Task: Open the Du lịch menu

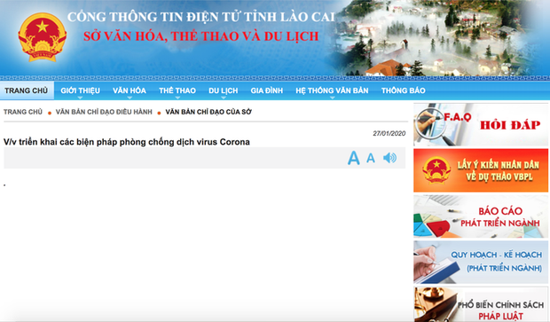Action: click(x=223, y=90)
